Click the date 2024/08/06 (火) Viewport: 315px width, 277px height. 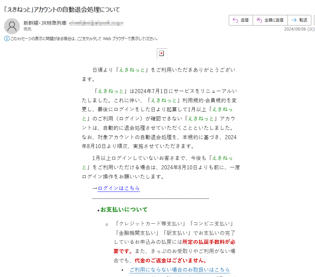tap(299, 29)
